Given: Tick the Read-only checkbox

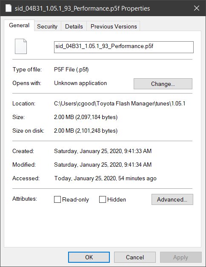Looking at the screenshot, I should coord(57,199).
